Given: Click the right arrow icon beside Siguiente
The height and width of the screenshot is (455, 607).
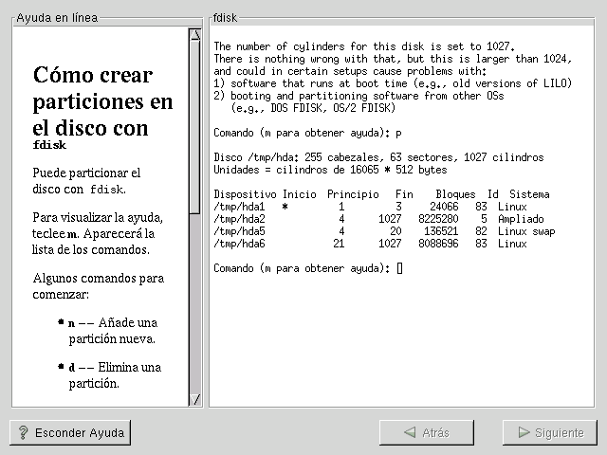Looking at the screenshot, I should (523, 432).
